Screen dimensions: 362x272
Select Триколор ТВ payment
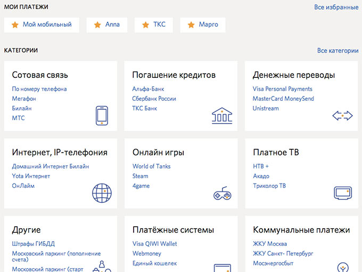(x=269, y=186)
